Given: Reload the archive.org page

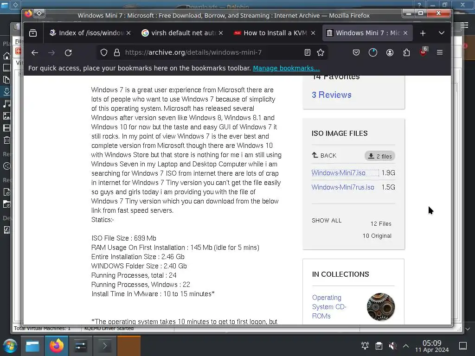Looking at the screenshot, I should tap(68, 53).
